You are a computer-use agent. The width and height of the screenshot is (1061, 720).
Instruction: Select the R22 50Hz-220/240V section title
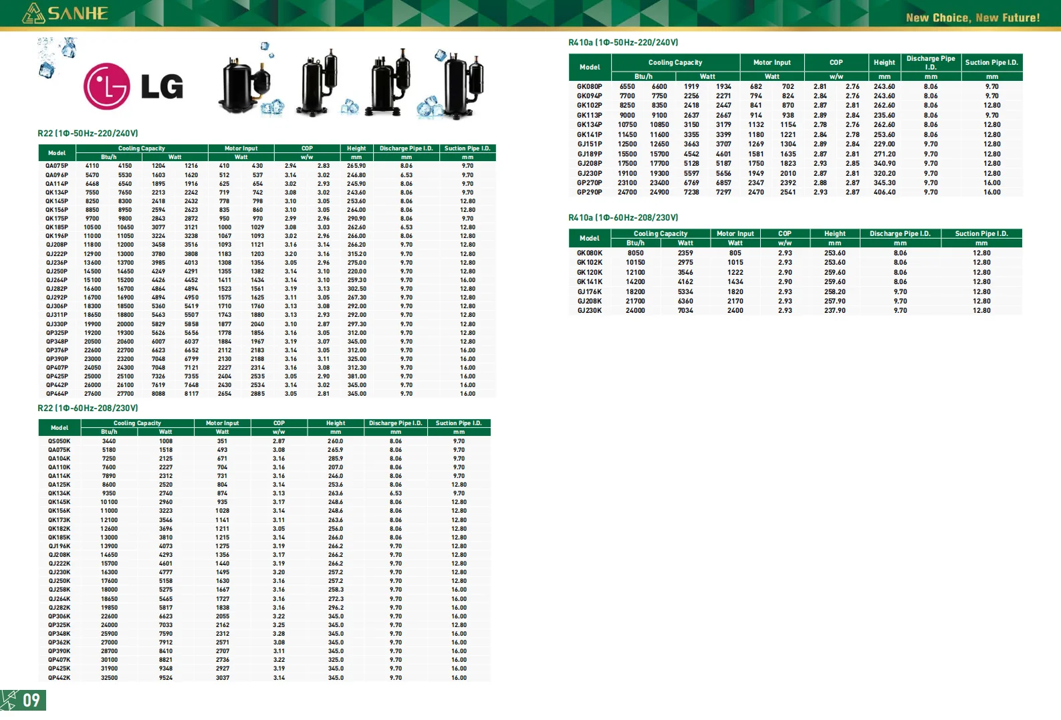[88, 133]
